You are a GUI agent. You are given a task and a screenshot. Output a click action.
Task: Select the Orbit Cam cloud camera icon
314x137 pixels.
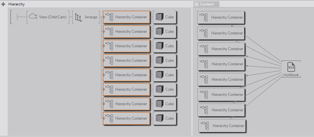coord(33,17)
